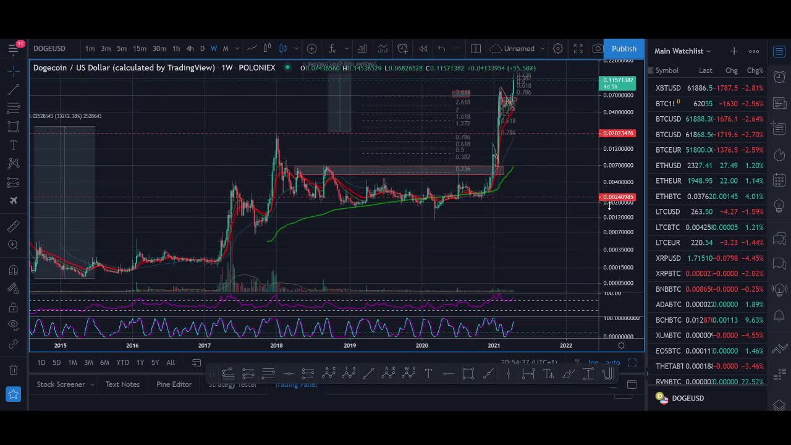This screenshot has width=791, height=445.
Task: Open the alerts panel clock icon
Action: click(779, 77)
